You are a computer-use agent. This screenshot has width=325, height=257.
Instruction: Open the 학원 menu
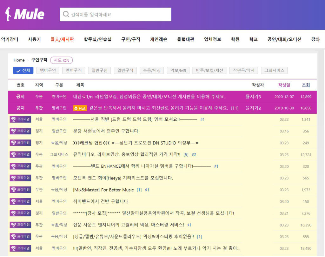coord(235,39)
